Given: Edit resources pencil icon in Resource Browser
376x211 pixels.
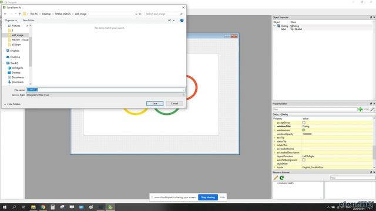Looking at the screenshot, I should click(276, 178).
